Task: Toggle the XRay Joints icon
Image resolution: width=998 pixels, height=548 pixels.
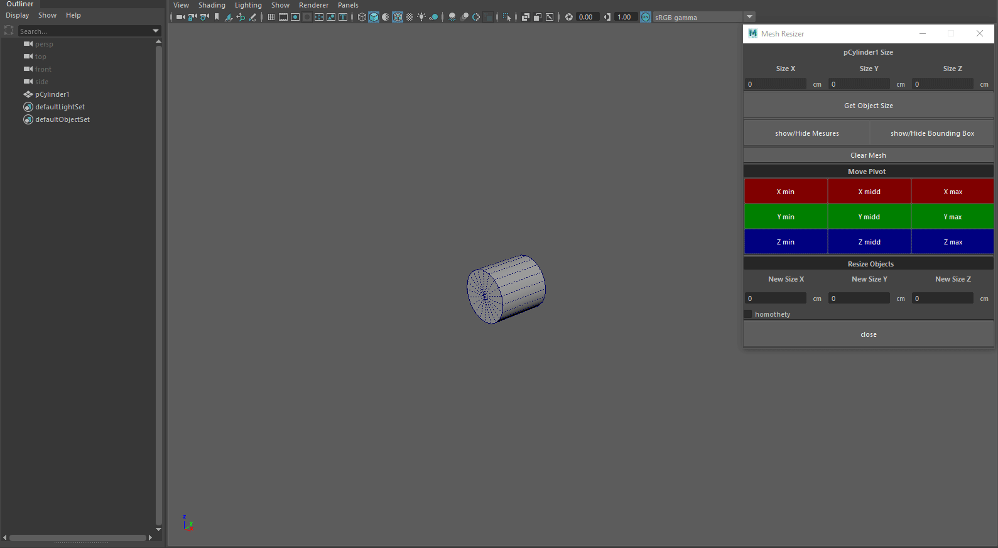Action: point(550,17)
